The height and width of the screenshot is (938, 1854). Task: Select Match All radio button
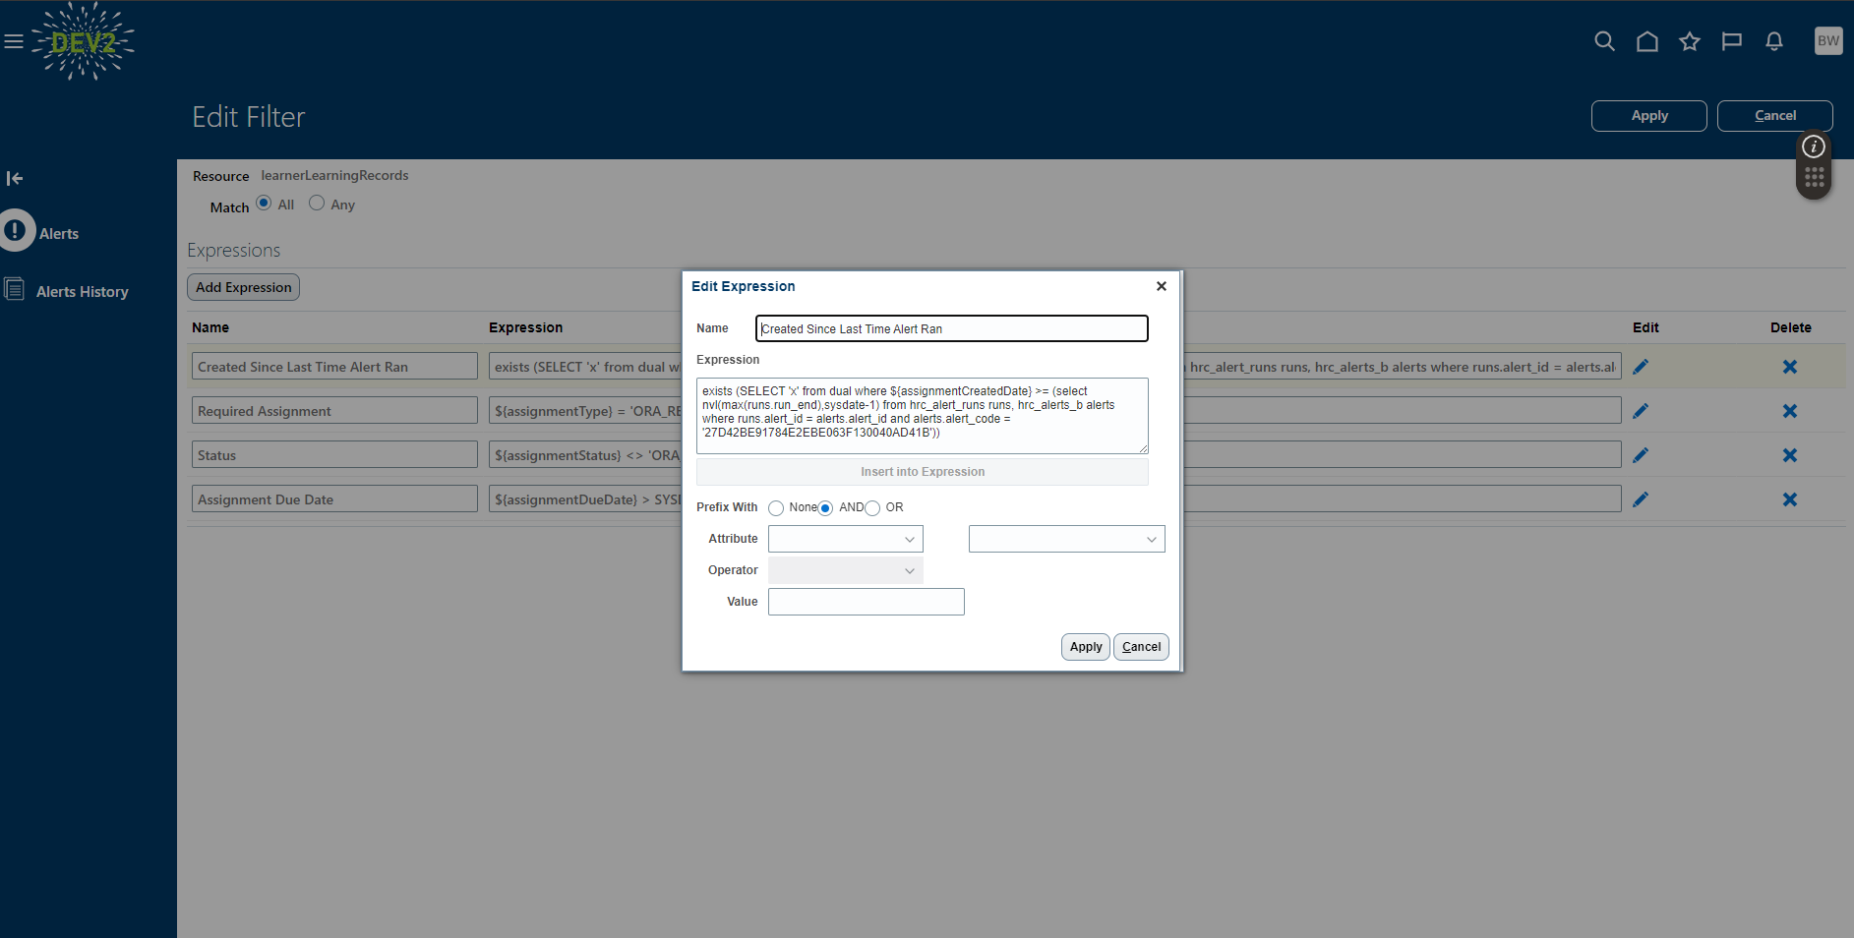pos(264,203)
